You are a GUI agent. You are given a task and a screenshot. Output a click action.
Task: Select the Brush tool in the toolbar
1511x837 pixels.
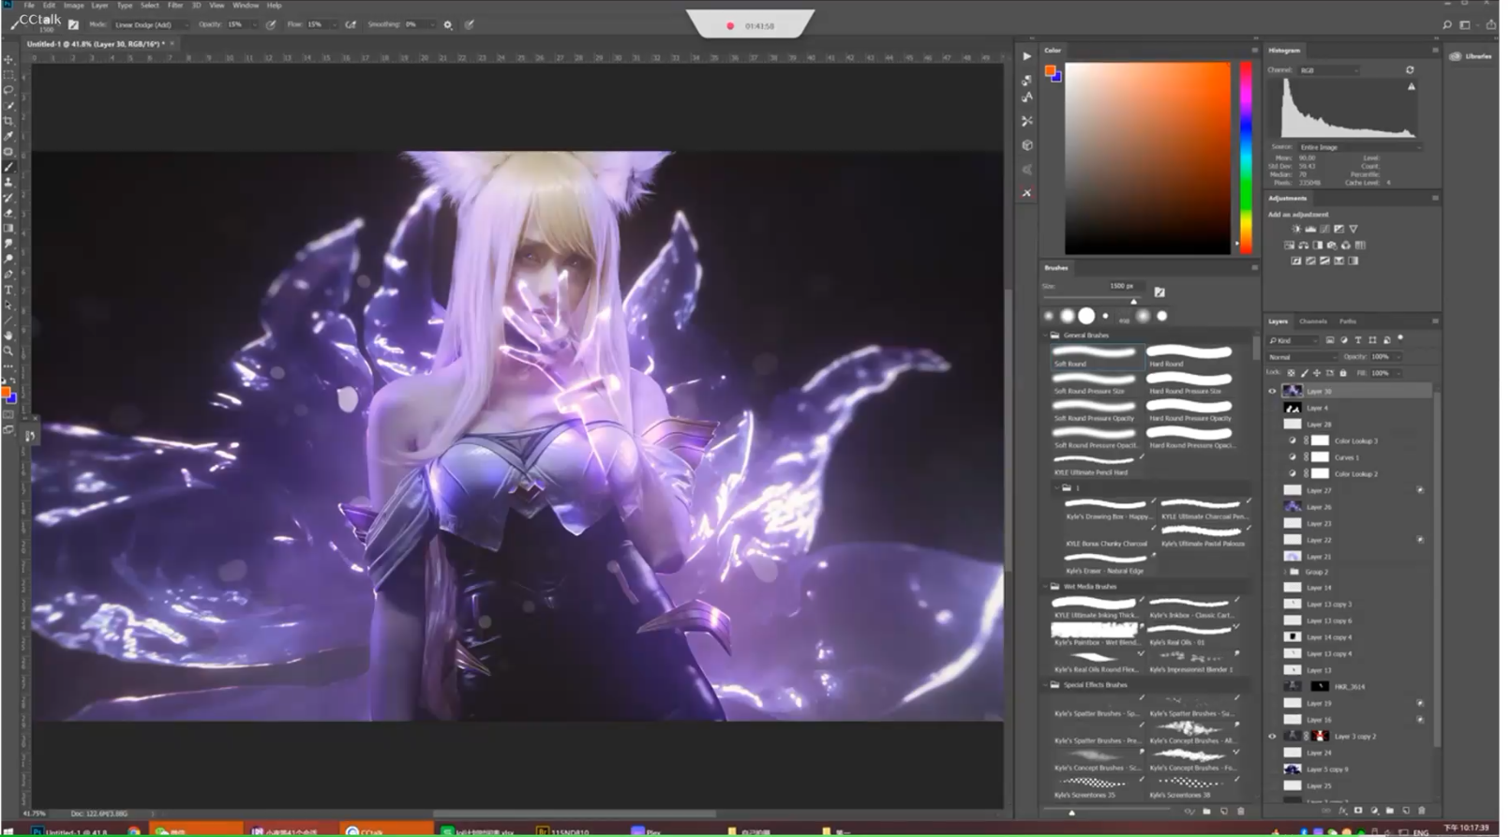(x=8, y=167)
